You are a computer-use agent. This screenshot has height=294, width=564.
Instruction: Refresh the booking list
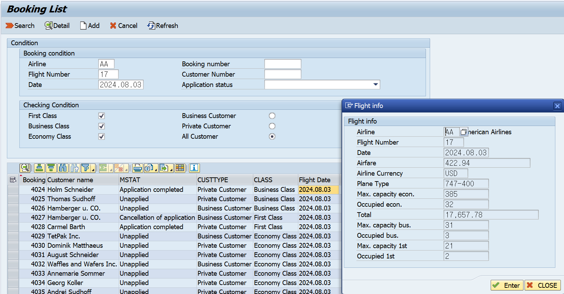[163, 26]
